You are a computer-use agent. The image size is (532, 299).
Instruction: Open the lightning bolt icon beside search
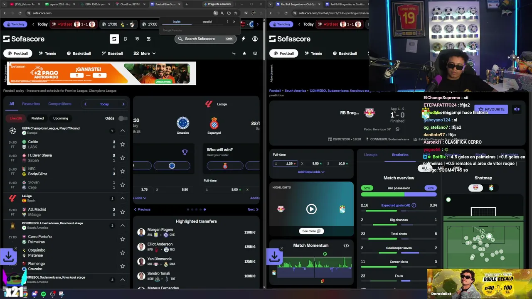(243, 39)
